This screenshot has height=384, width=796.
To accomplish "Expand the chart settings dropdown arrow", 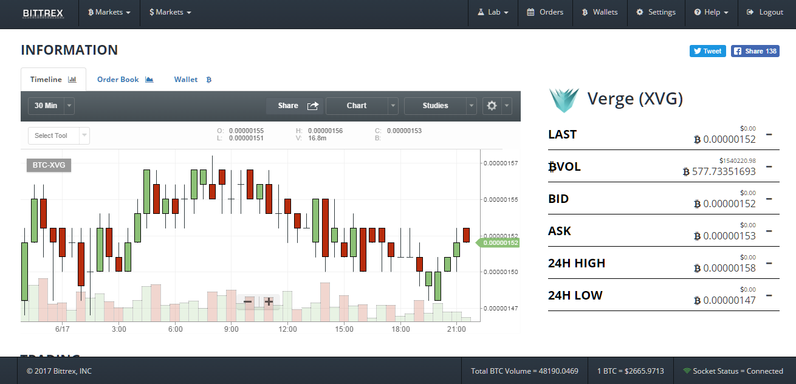I will (507, 106).
